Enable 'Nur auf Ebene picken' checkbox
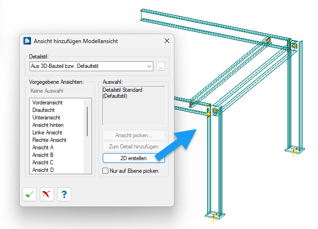This screenshot has width=318, height=229. [x=105, y=170]
